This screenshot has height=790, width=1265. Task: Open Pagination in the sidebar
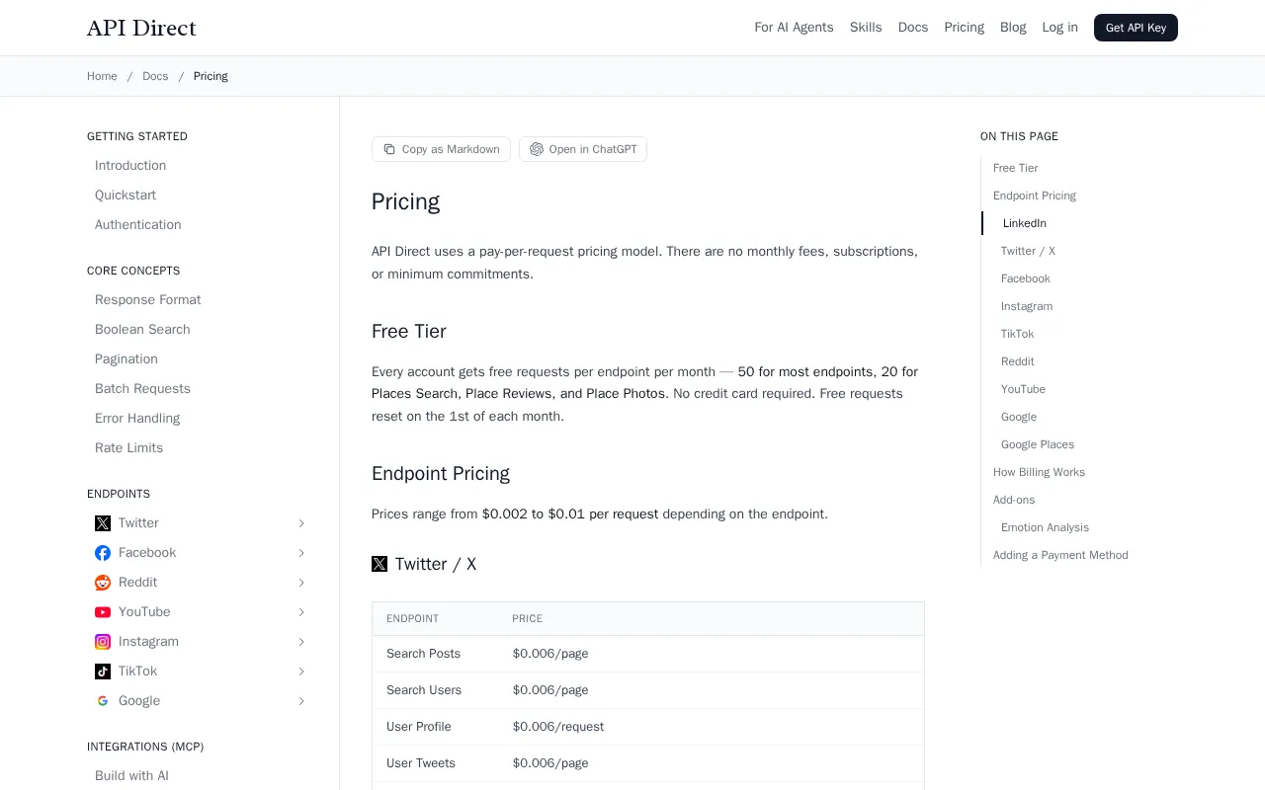point(126,359)
